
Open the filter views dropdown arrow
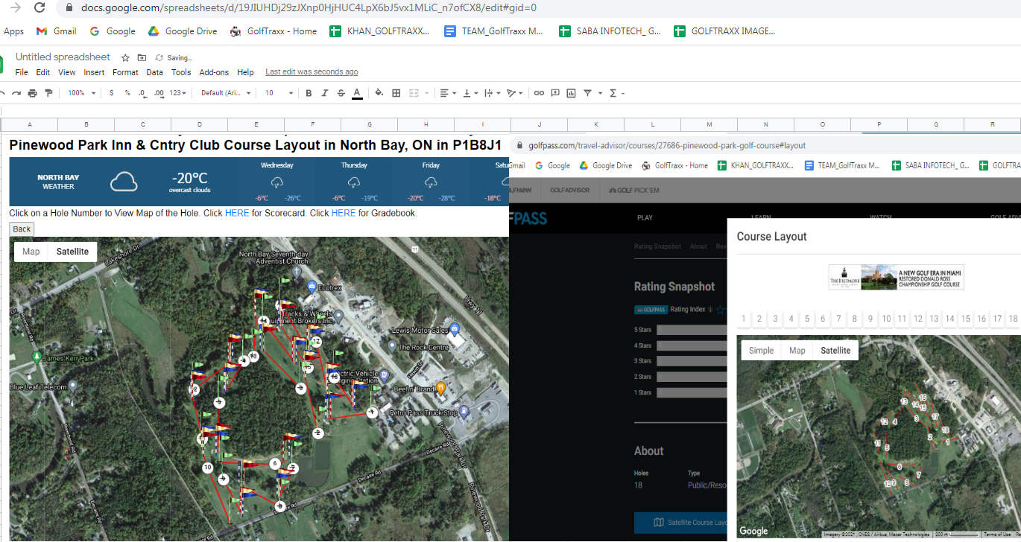600,93
